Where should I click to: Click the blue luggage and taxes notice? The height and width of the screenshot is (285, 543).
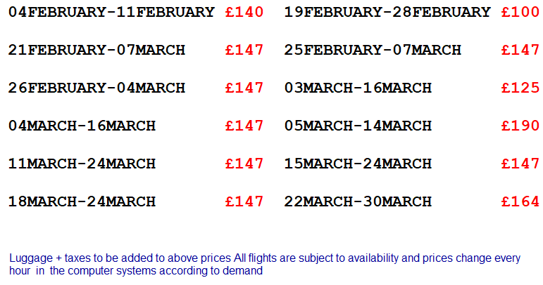point(265,264)
